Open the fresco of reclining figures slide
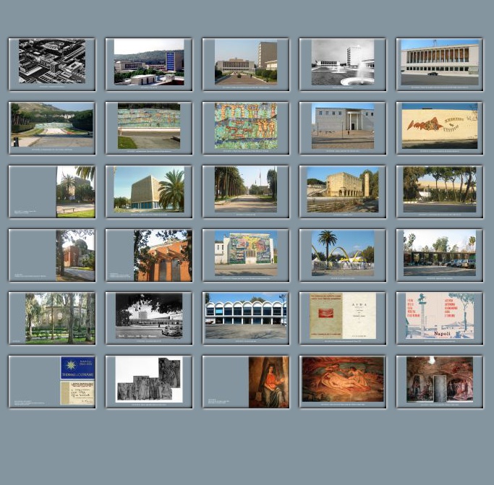The width and height of the screenshot is (494, 485). (342, 382)
